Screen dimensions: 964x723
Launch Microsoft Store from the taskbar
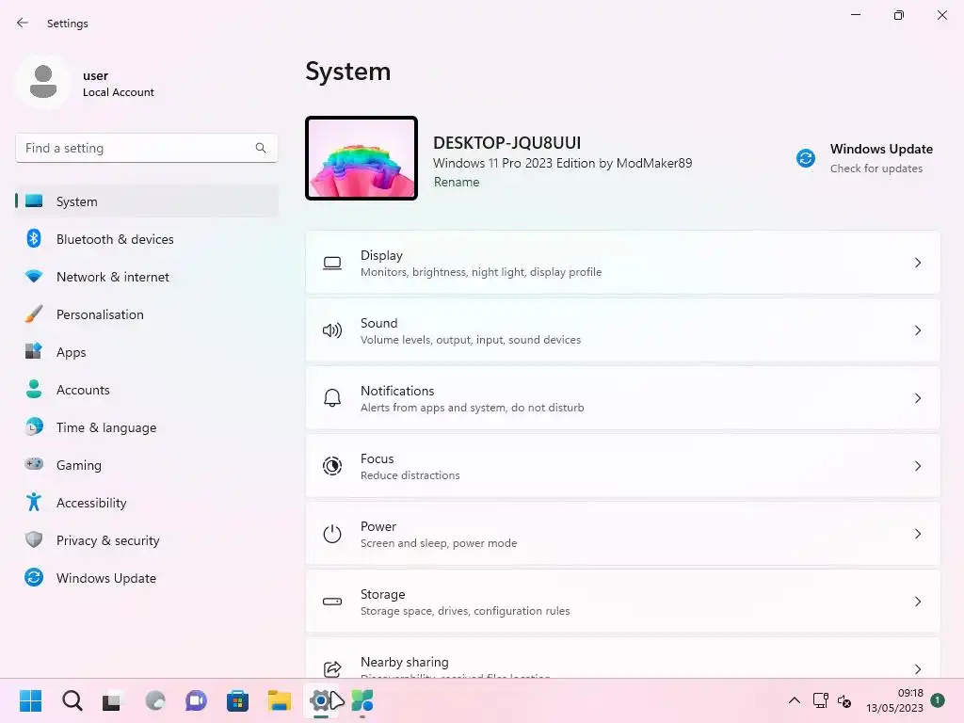click(237, 700)
